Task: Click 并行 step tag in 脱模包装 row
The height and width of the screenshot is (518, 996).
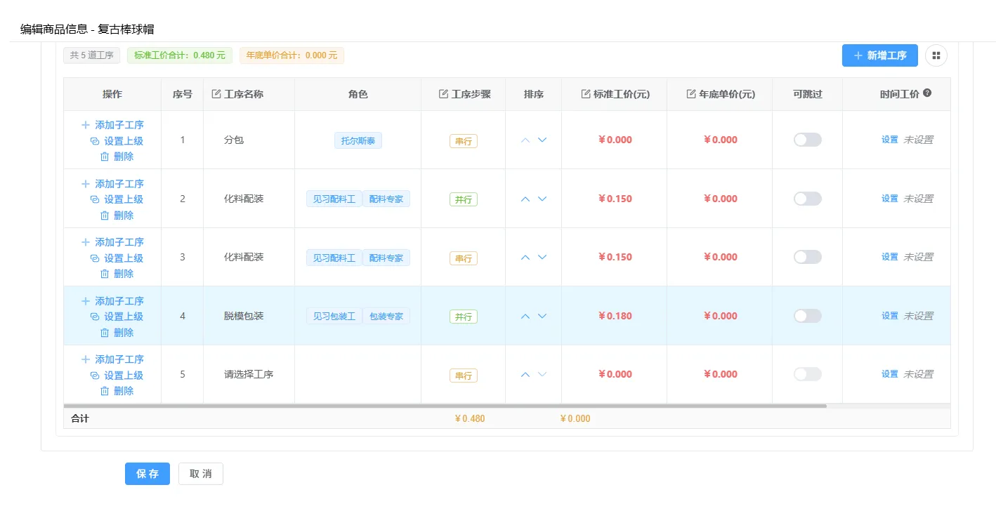Action: click(464, 317)
